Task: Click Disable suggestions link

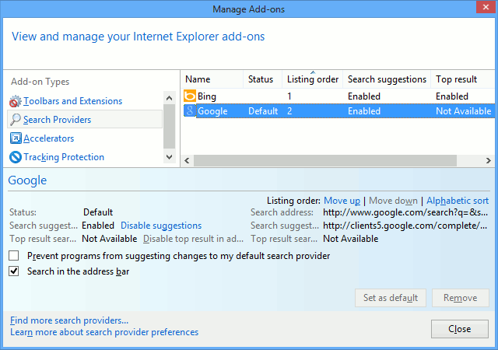Action: [160, 226]
